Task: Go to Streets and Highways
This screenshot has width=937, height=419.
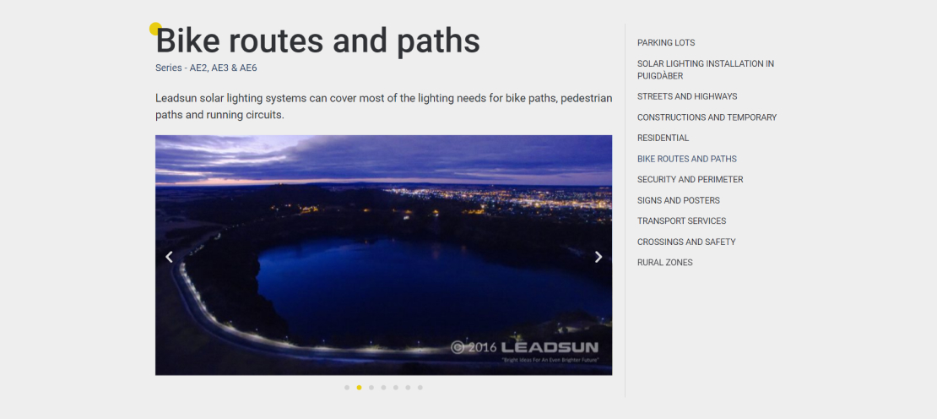Action: pyautogui.click(x=687, y=96)
